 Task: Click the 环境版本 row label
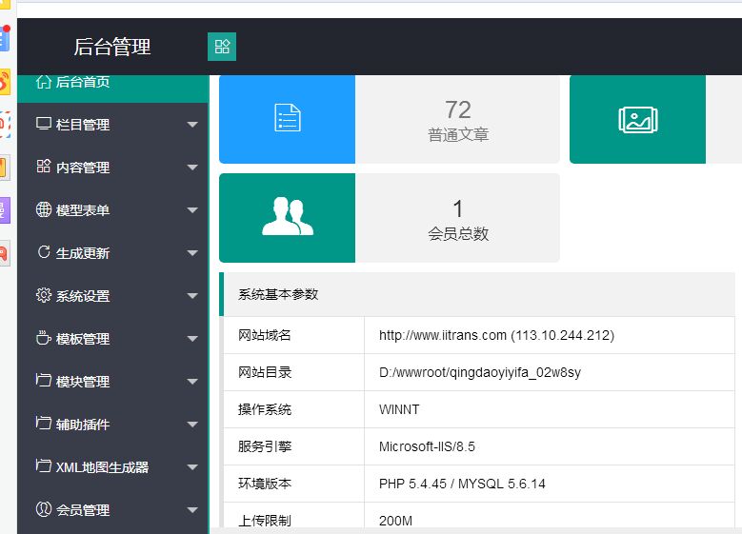pyautogui.click(x=265, y=484)
